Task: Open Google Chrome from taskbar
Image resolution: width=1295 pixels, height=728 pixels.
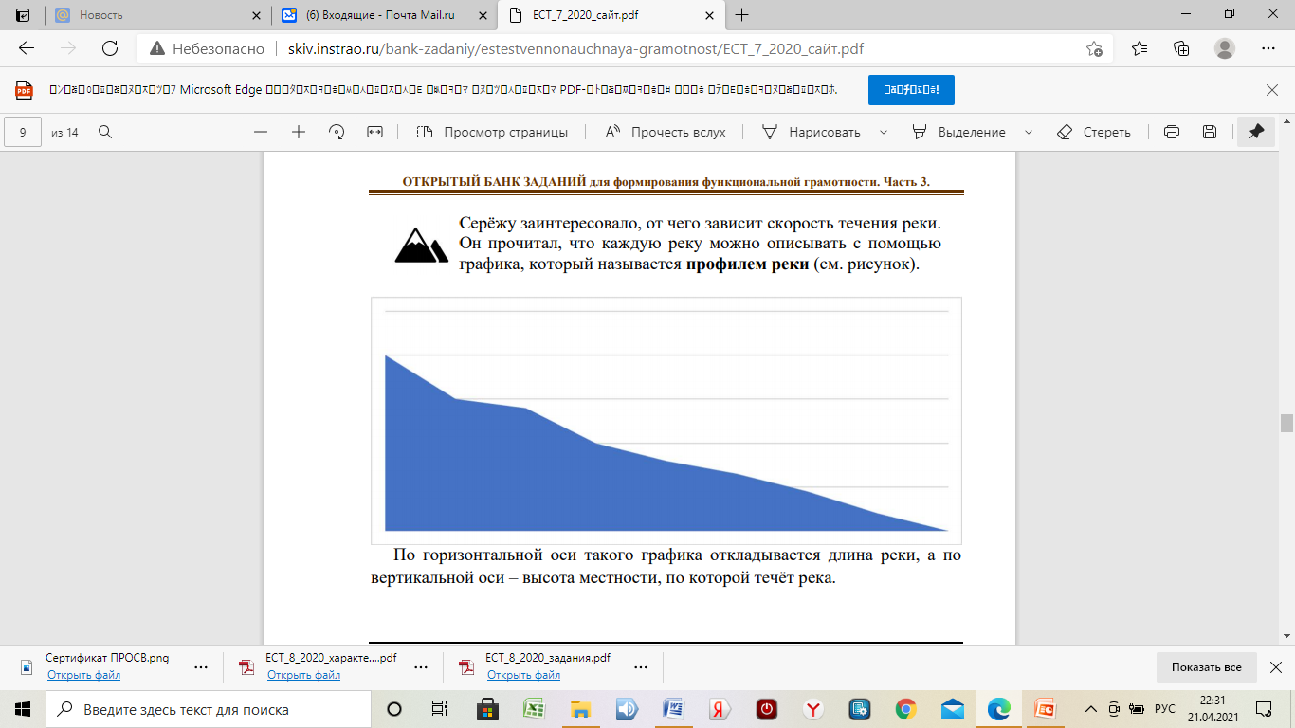Action: [905, 709]
